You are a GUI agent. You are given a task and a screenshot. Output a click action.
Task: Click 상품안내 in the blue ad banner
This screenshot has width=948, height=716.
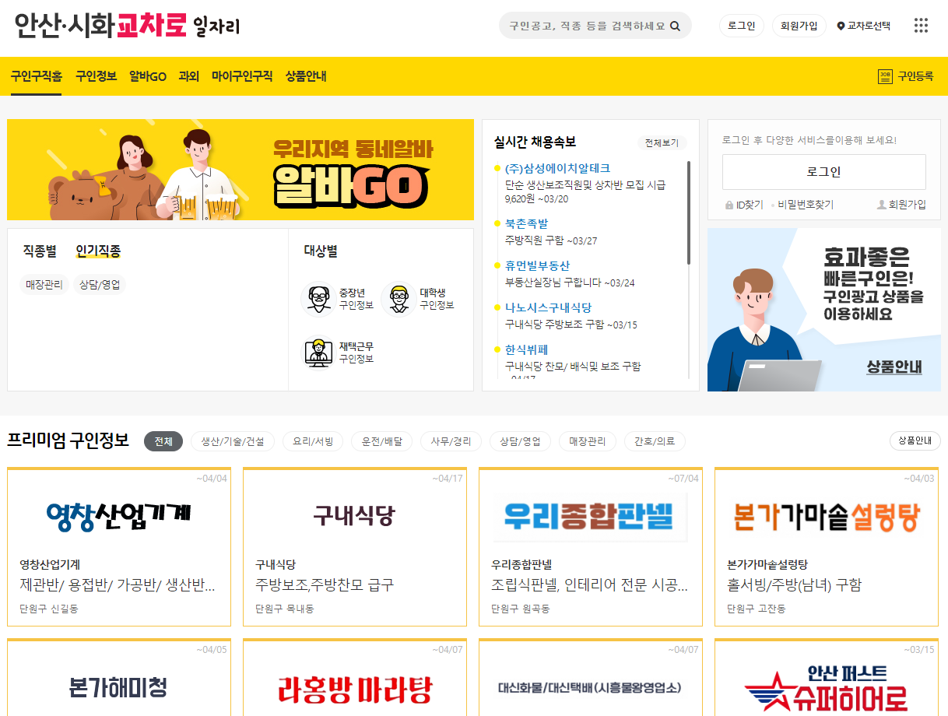pos(894,367)
